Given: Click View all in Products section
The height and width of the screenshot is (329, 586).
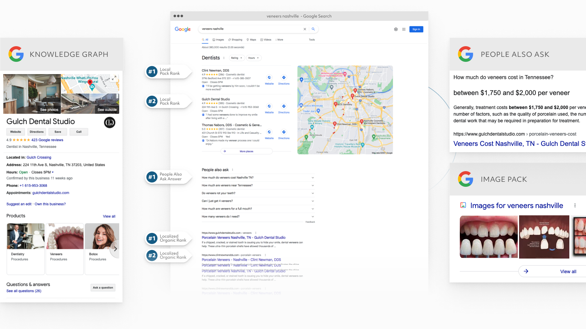Looking at the screenshot, I should pos(109,216).
